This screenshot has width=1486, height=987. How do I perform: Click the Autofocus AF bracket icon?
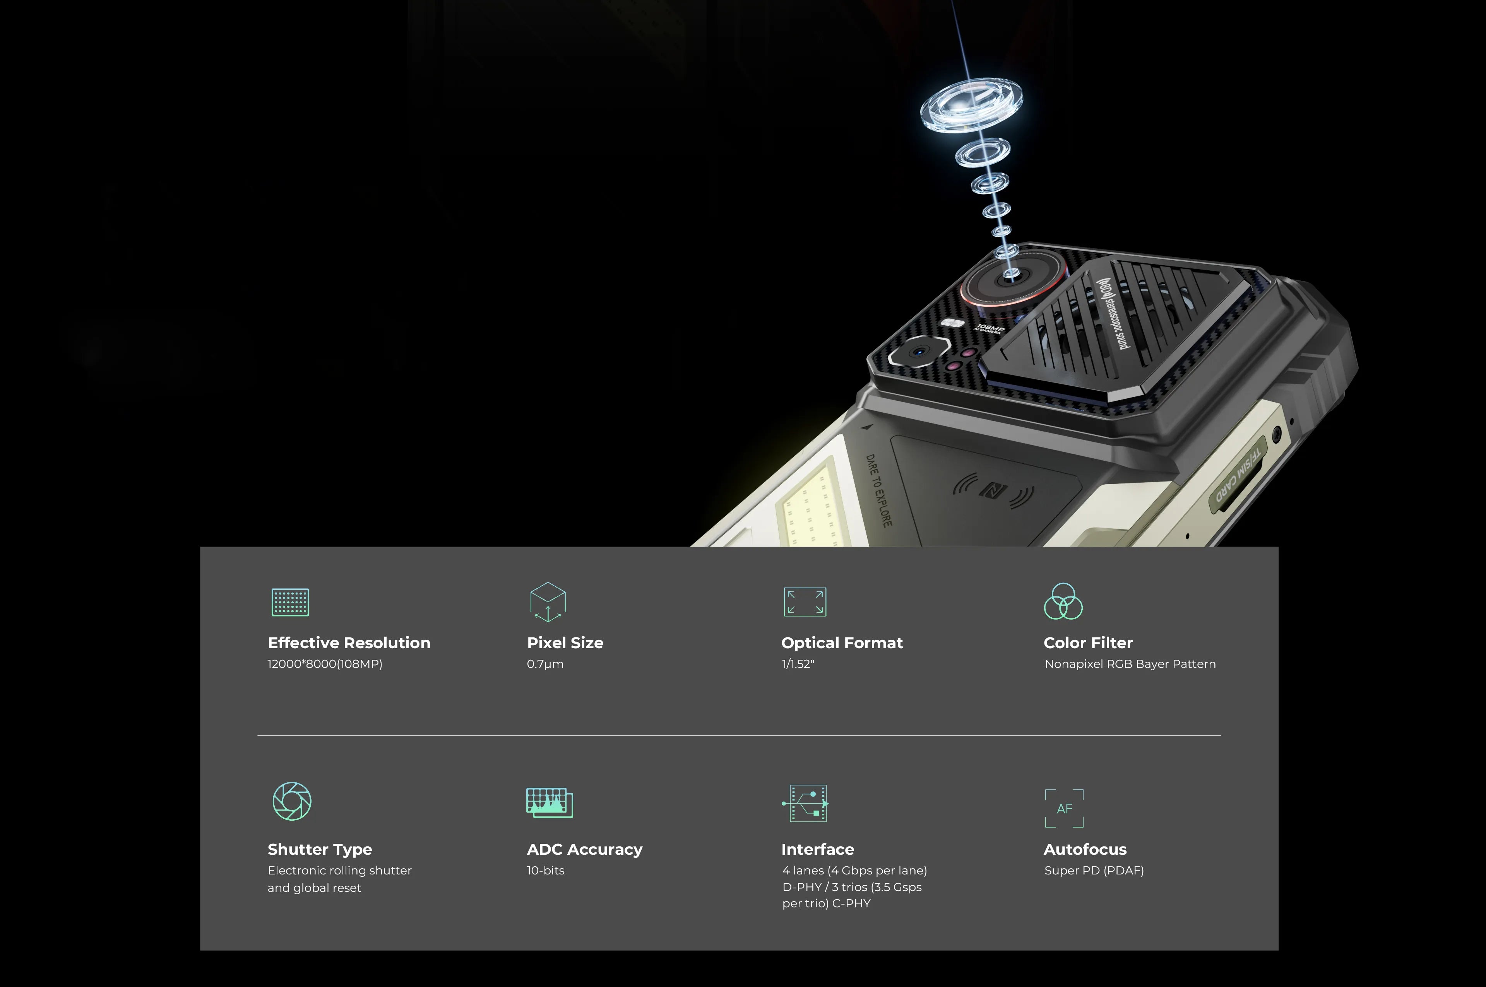click(1063, 808)
